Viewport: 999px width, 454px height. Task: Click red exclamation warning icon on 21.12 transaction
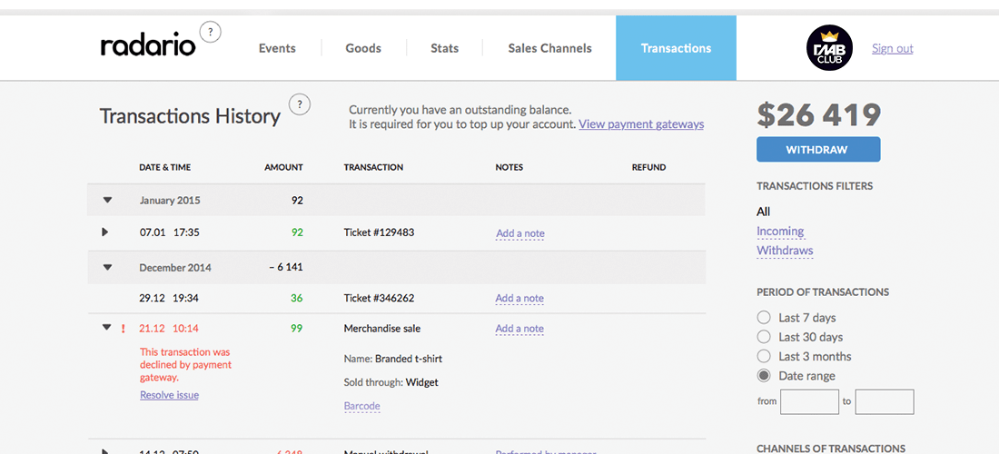[x=124, y=329]
